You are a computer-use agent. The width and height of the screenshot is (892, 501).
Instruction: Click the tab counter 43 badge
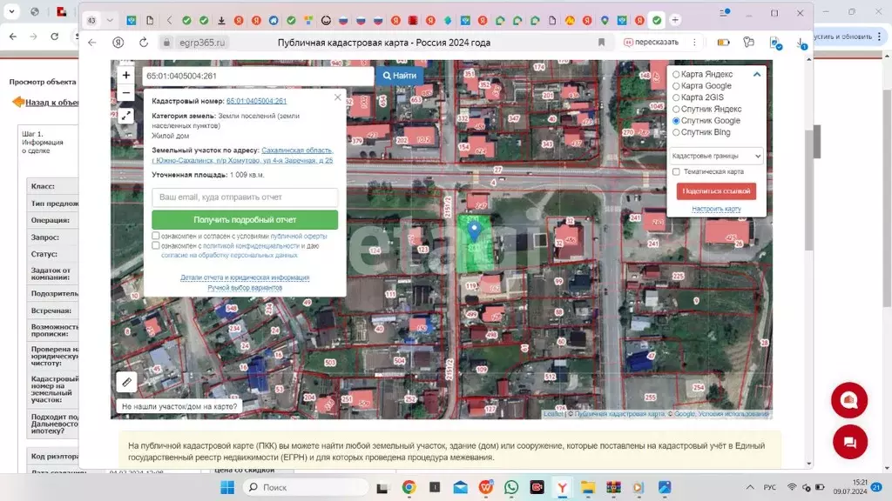click(x=91, y=21)
